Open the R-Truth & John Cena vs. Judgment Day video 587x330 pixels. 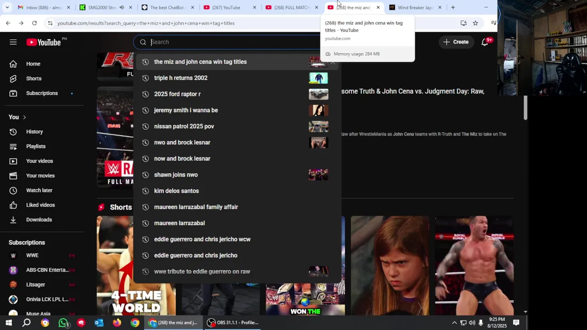coord(413,91)
